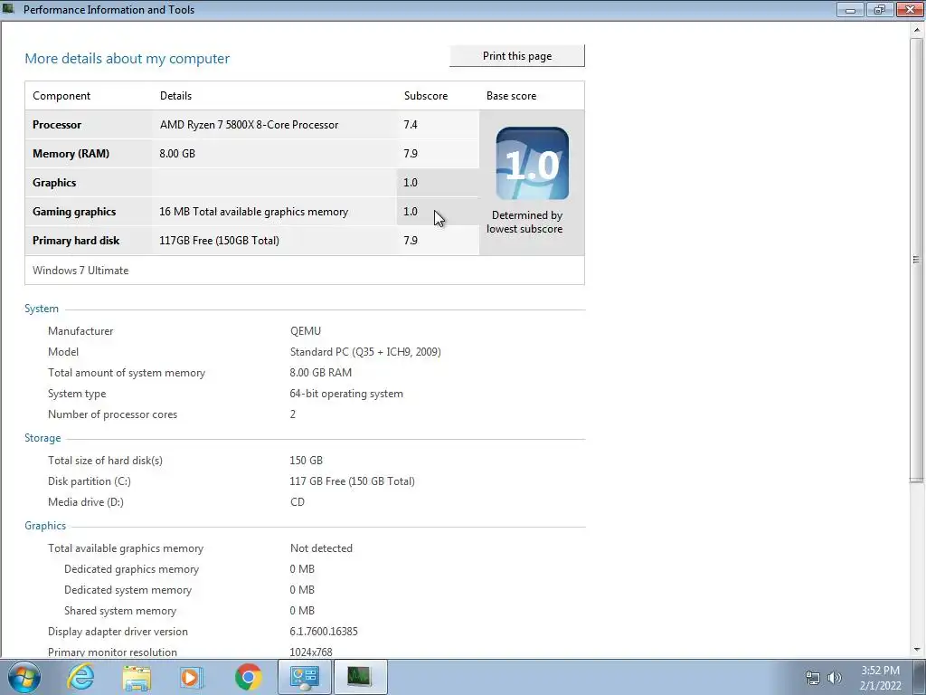Click the Details column header

[x=175, y=96]
